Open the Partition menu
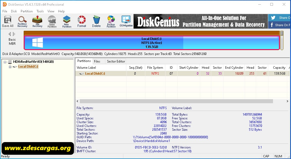 (x=27, y=11)
